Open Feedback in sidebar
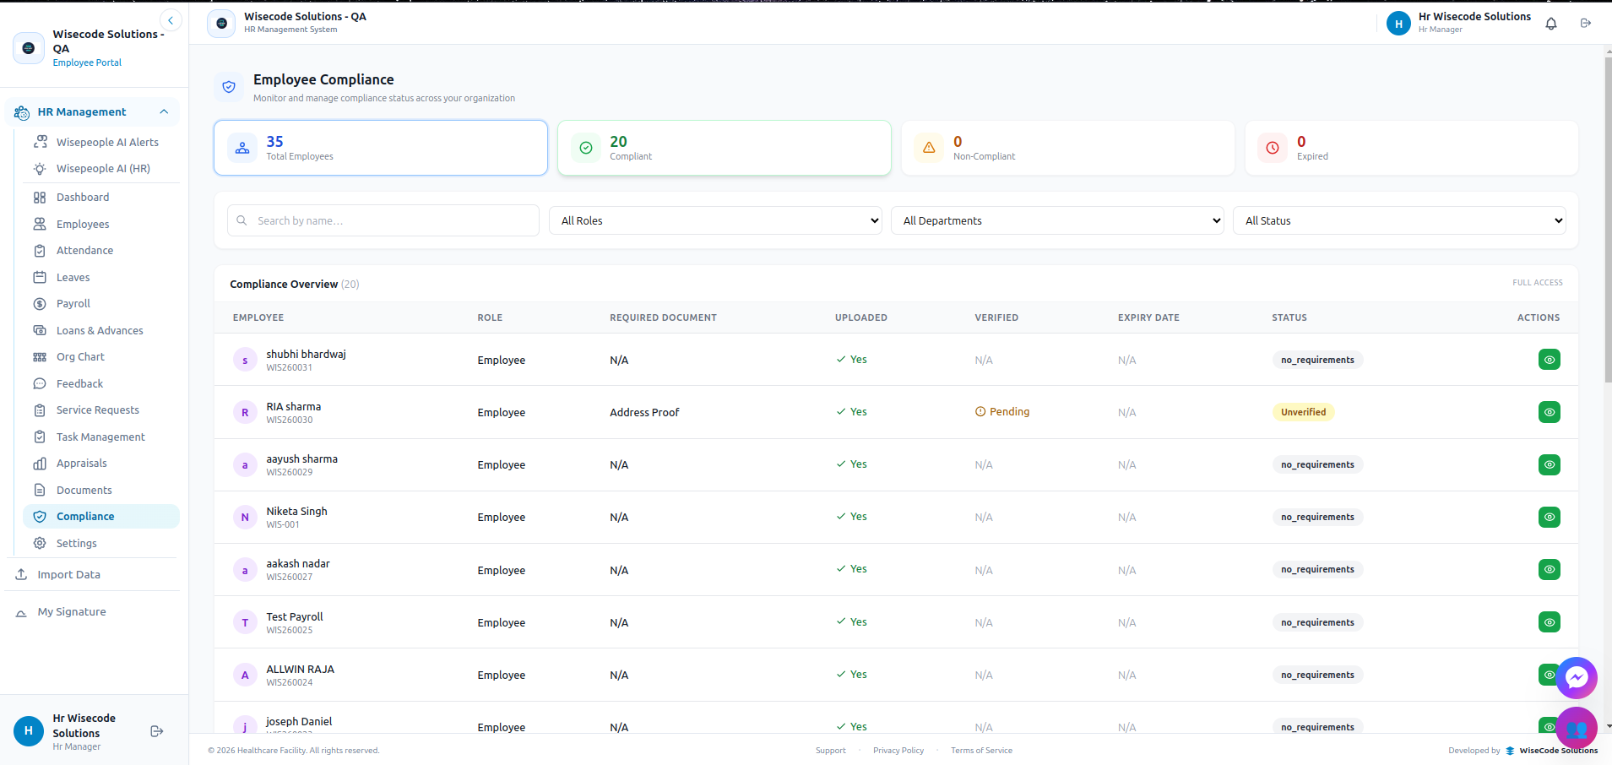1612x765 pixels. 101,383
